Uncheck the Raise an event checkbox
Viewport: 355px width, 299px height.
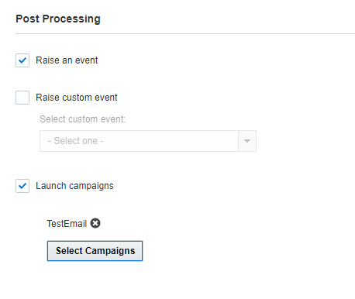[22, 60]
